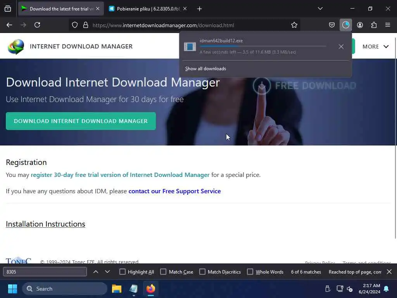This screenshot has height=298, width=397.
Task: Open File Explorer from taskbar
Action: tap(117, 289)
